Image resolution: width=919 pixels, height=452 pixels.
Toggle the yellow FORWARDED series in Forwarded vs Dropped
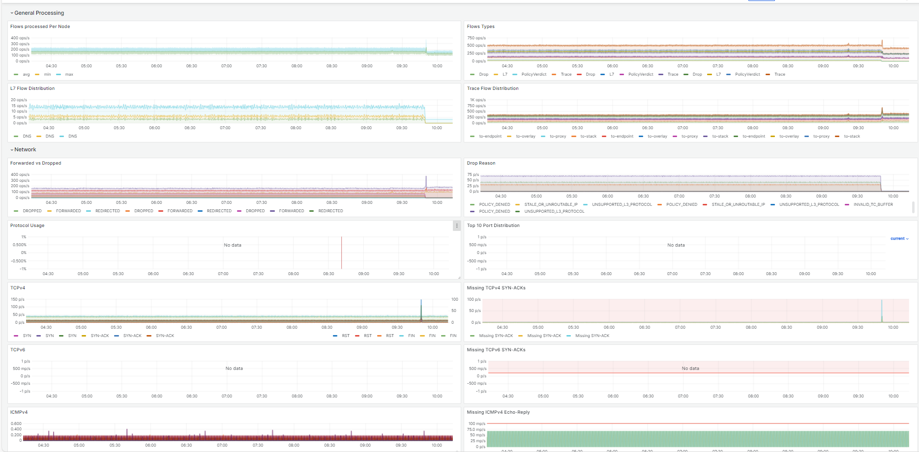(68, 211)
